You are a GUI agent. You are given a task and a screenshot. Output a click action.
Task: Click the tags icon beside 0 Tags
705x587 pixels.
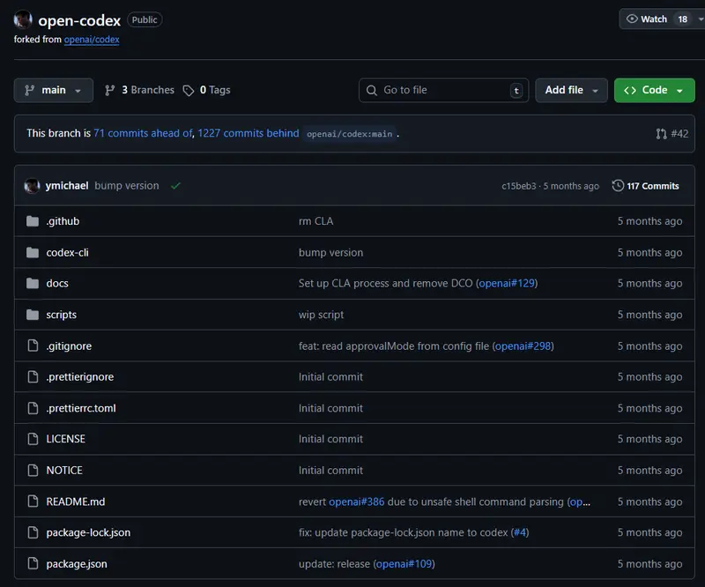coord(189,90)
